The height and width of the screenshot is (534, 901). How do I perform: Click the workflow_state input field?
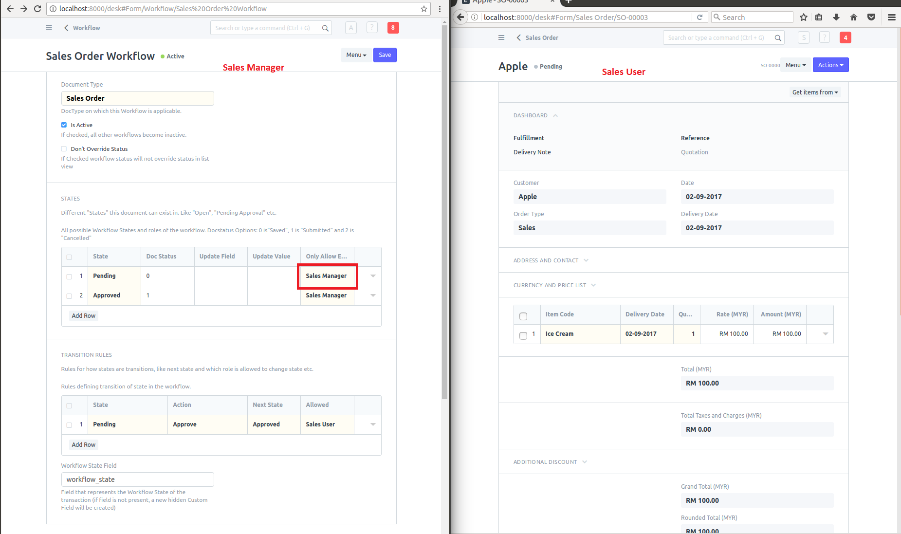click(x=138, y=479)
